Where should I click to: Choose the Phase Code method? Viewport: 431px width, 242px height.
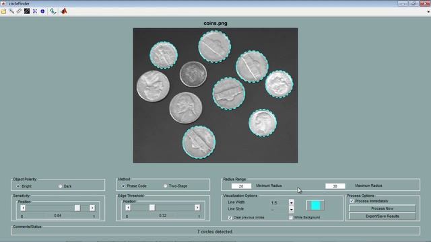click(x=123, y=186)
